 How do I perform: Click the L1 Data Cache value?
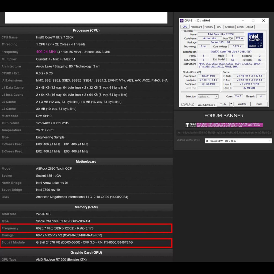(x=82, y=87)
